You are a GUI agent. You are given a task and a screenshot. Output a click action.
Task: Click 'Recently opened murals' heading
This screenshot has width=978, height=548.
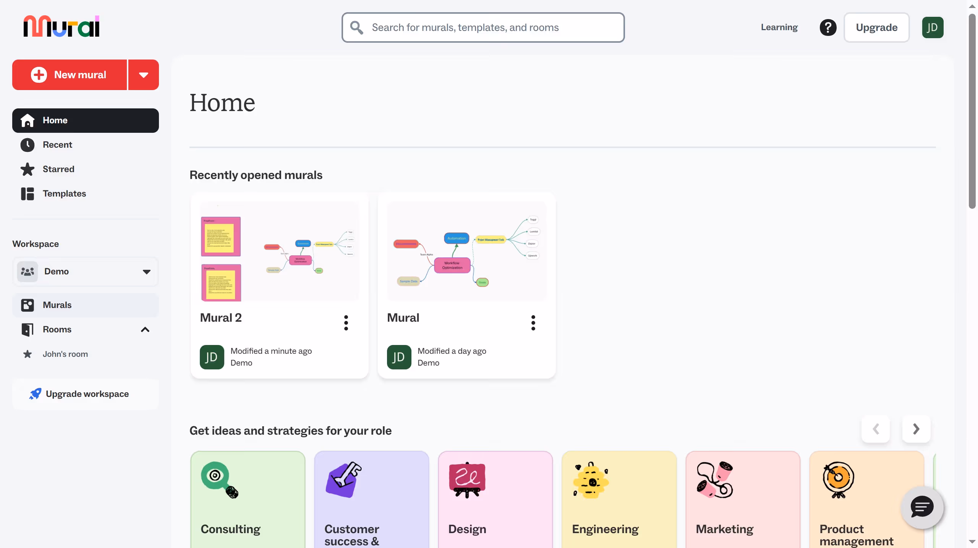click(256, 175)
